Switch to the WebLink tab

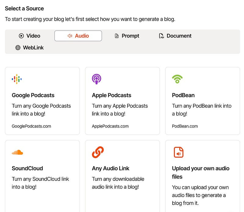(x=29, y=48)
